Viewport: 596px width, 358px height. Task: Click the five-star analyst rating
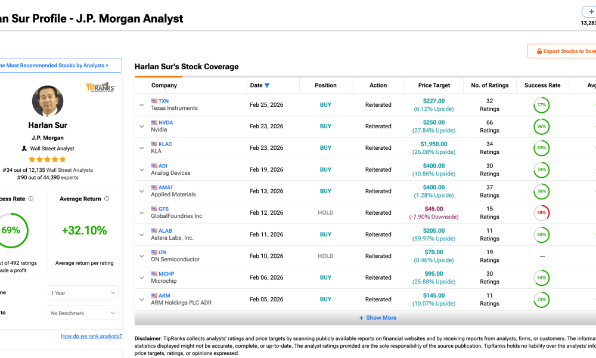47,160
